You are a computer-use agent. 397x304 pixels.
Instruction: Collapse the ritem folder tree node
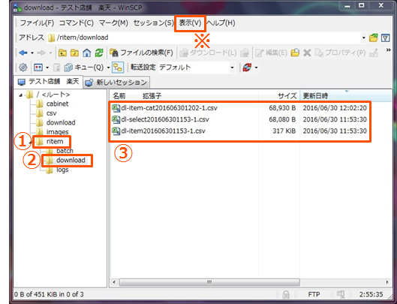pyautogui.click(x=31, y=143)
